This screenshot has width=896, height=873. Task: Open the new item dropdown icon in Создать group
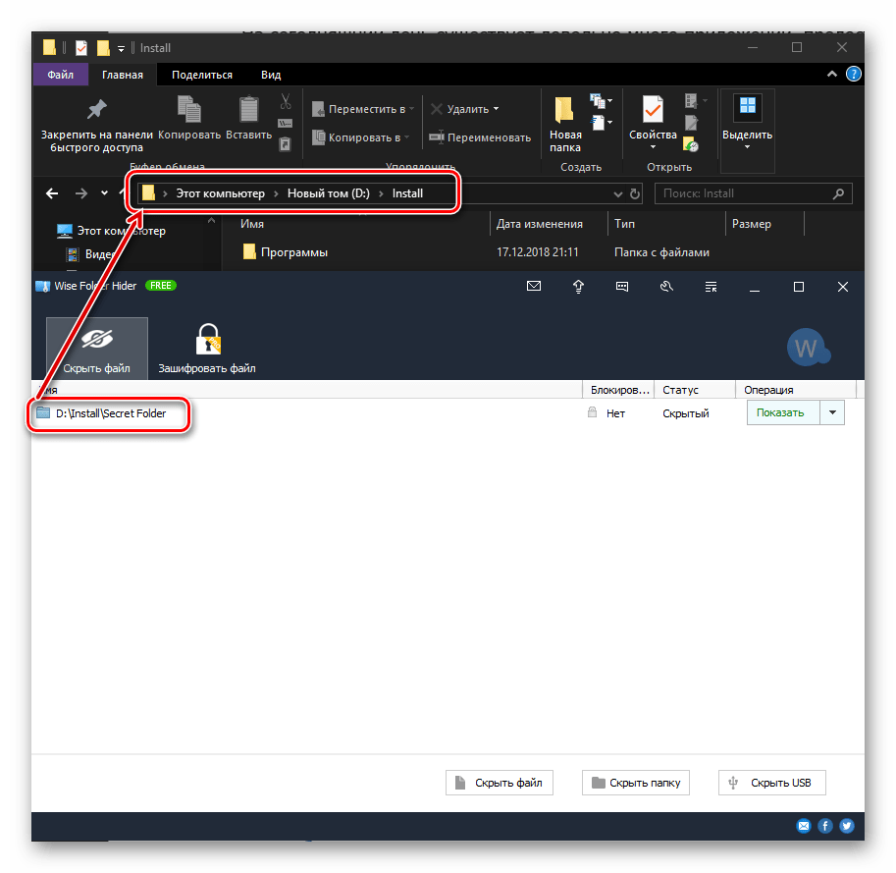click(601, 102)
